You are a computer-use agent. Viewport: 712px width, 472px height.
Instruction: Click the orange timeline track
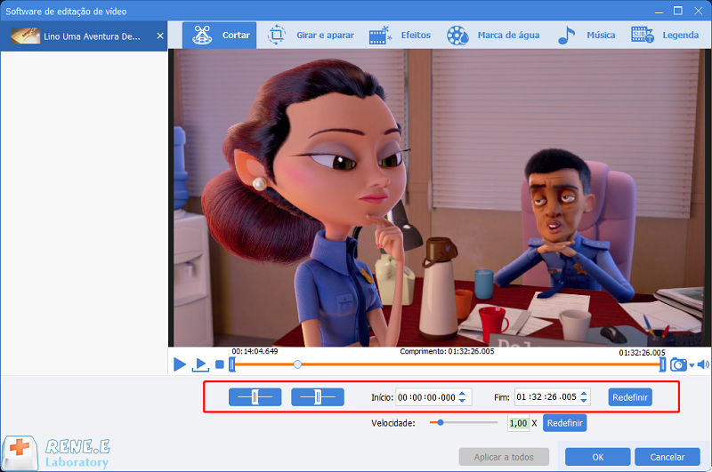click(x=448, y=364)
